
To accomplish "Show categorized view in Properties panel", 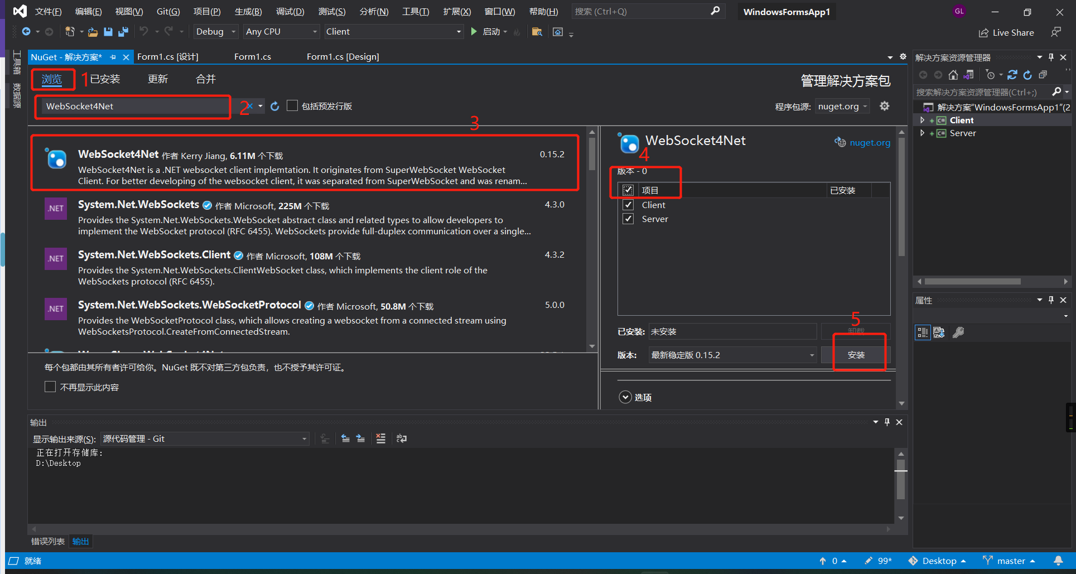I will click(923, 332).
